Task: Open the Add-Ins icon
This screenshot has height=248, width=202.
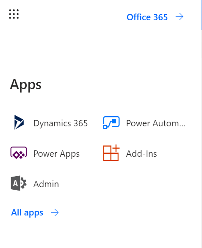Action: click(x=111, y=153)
